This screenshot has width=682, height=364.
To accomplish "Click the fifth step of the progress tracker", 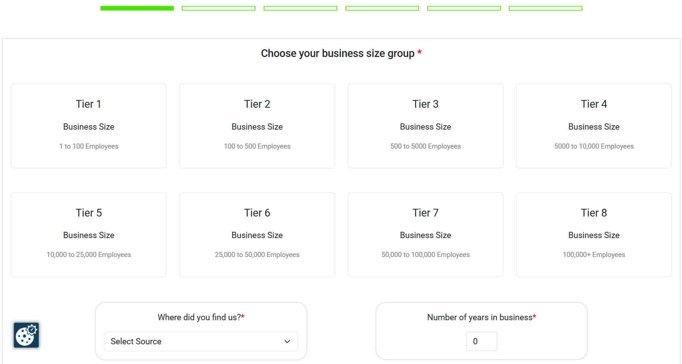I will [x=464, y=8].
